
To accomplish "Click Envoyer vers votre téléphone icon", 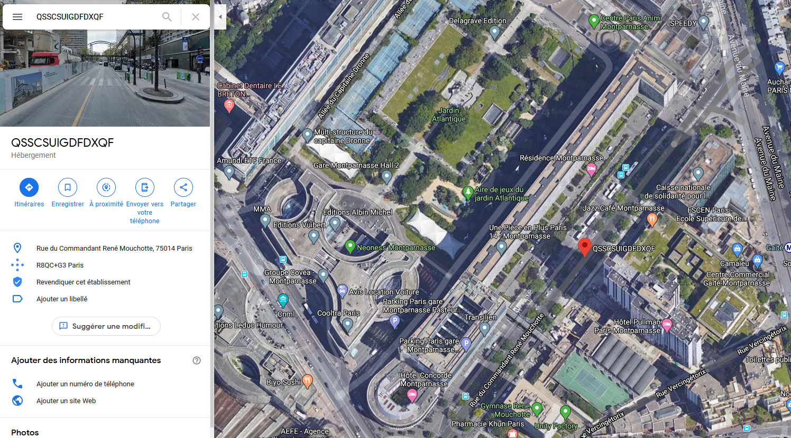I will [x=145, y=187].
